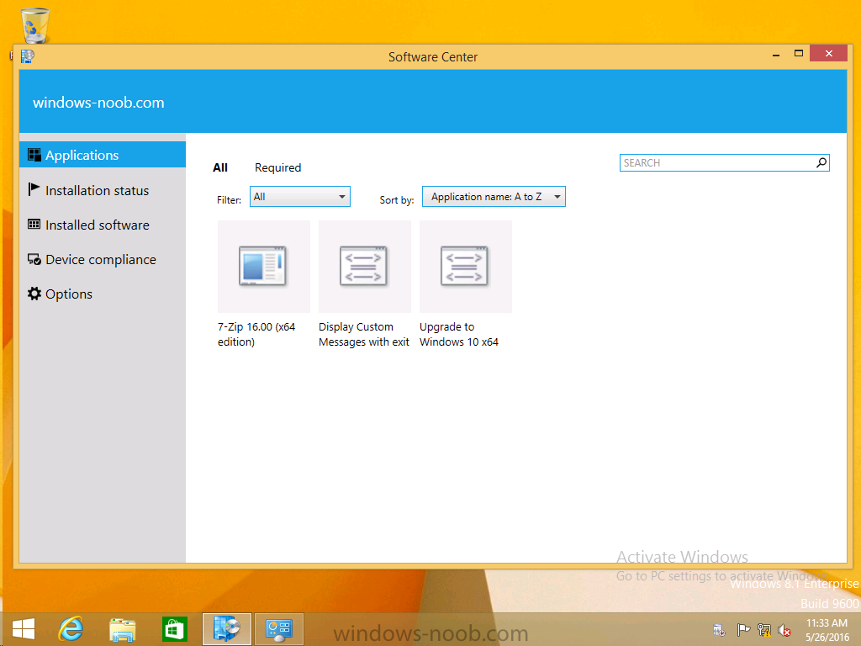Open the Sort by dropdown
Image resolution: width=861 pixels, height=646 pixels.
pyautogui.click(x=494, y=197)
